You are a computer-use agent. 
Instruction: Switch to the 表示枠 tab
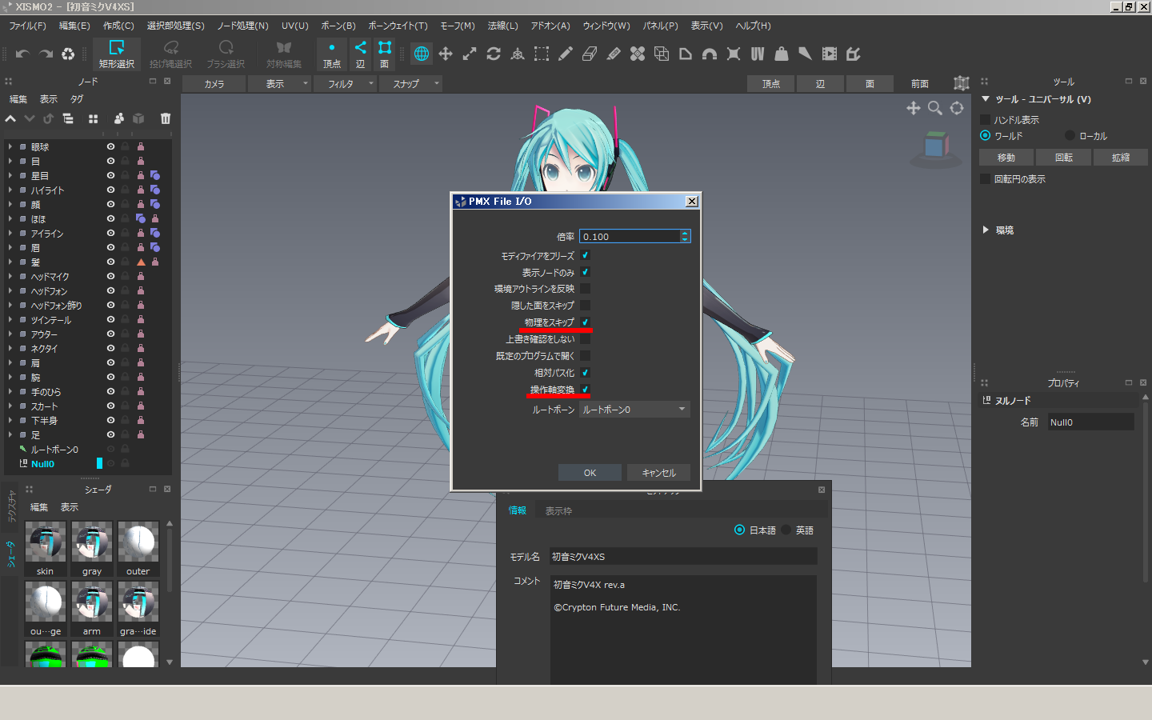(x=558, y=510)
